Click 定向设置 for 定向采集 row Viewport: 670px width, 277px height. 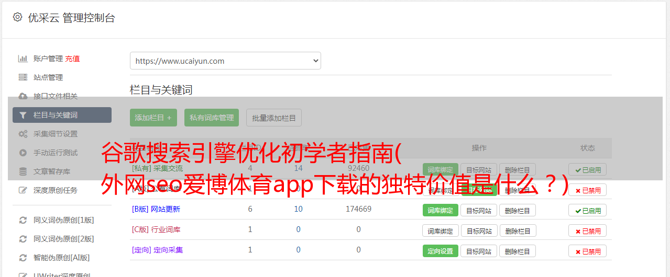(x=441, y=251)
